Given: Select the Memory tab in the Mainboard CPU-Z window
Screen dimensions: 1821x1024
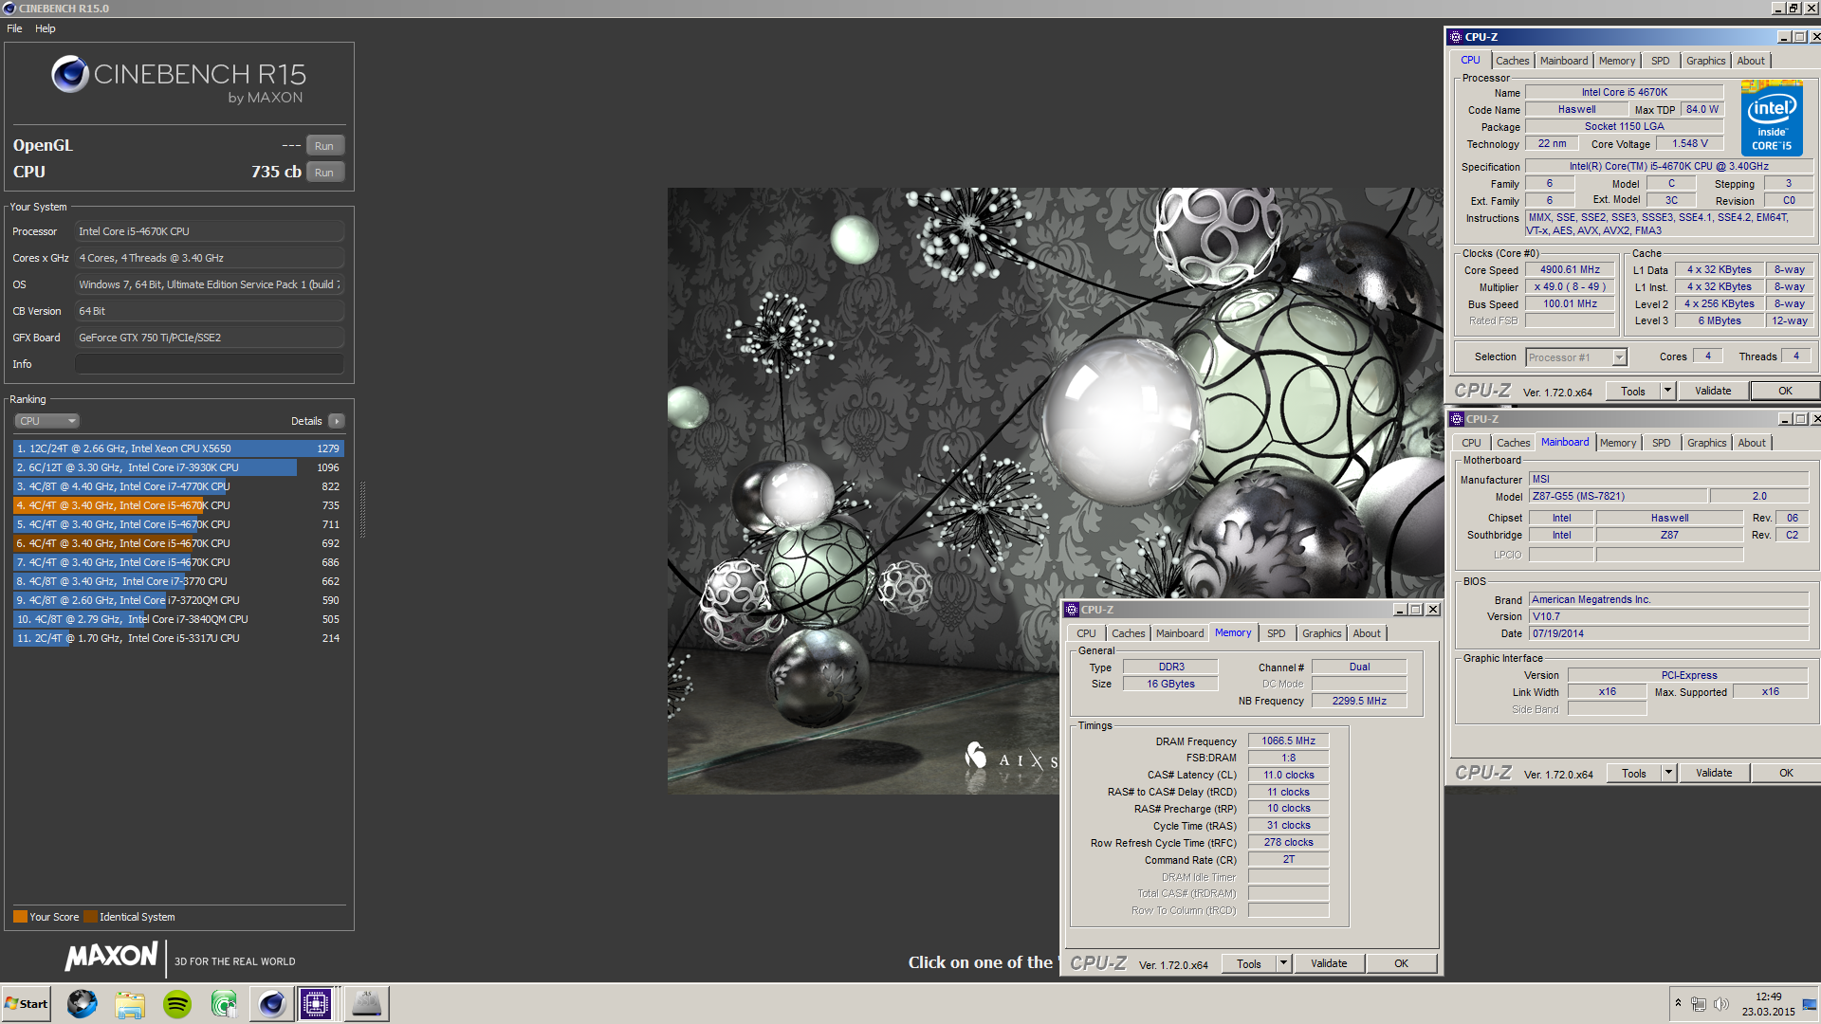Looking at the screenshot, I should [1618, 443].
